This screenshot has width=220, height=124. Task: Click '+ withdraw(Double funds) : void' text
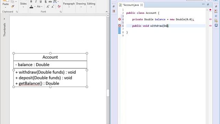(46, 72)
